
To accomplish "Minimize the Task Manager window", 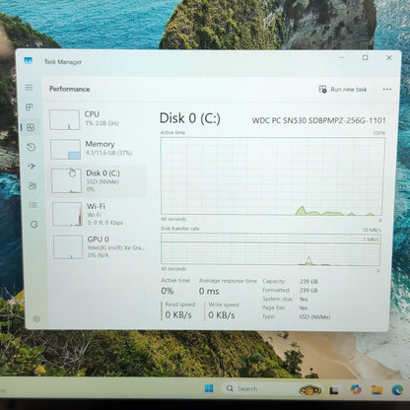I will (342, 58).
